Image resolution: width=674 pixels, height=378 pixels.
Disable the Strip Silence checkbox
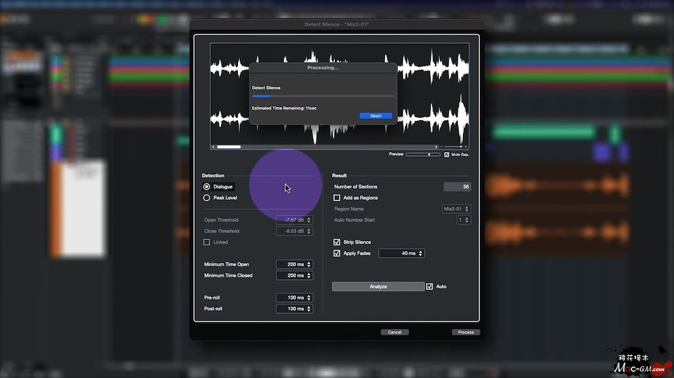[x=337, y=242]
